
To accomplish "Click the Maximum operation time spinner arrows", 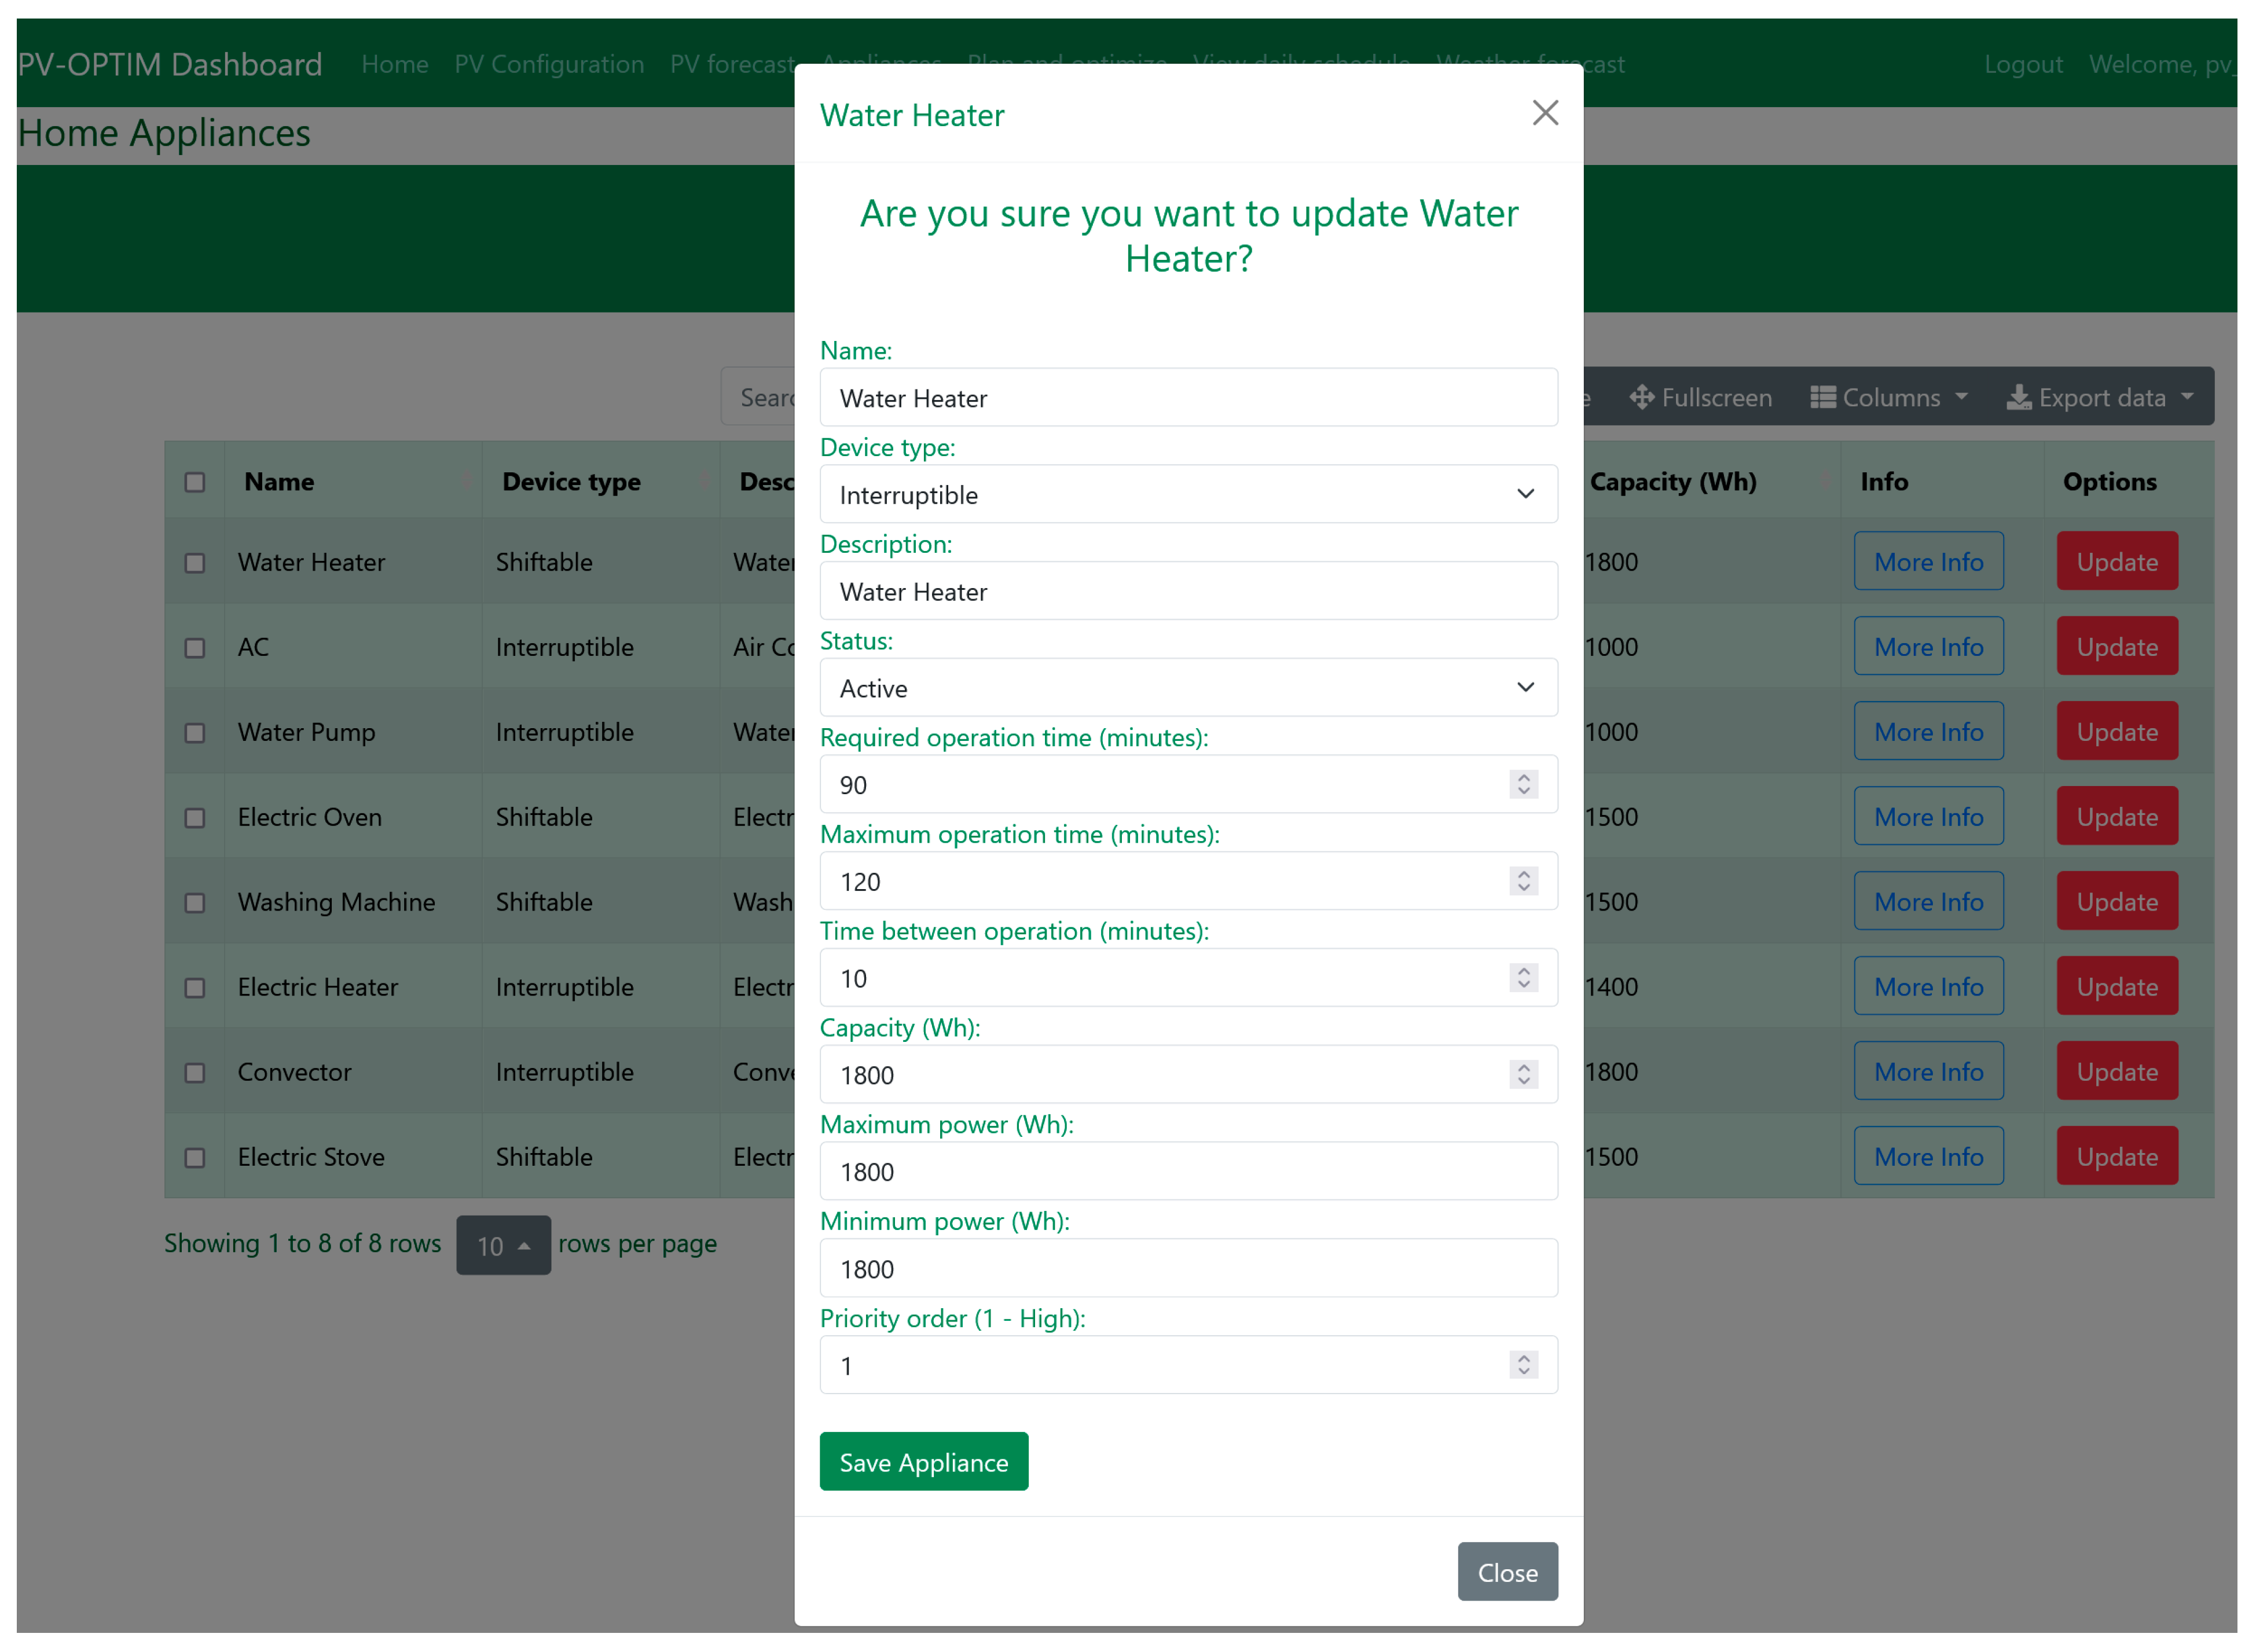I will 1523,881.
